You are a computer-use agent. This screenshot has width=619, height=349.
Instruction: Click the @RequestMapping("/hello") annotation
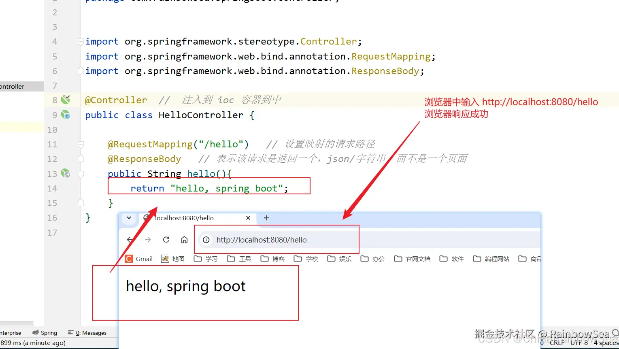[178, 144]
